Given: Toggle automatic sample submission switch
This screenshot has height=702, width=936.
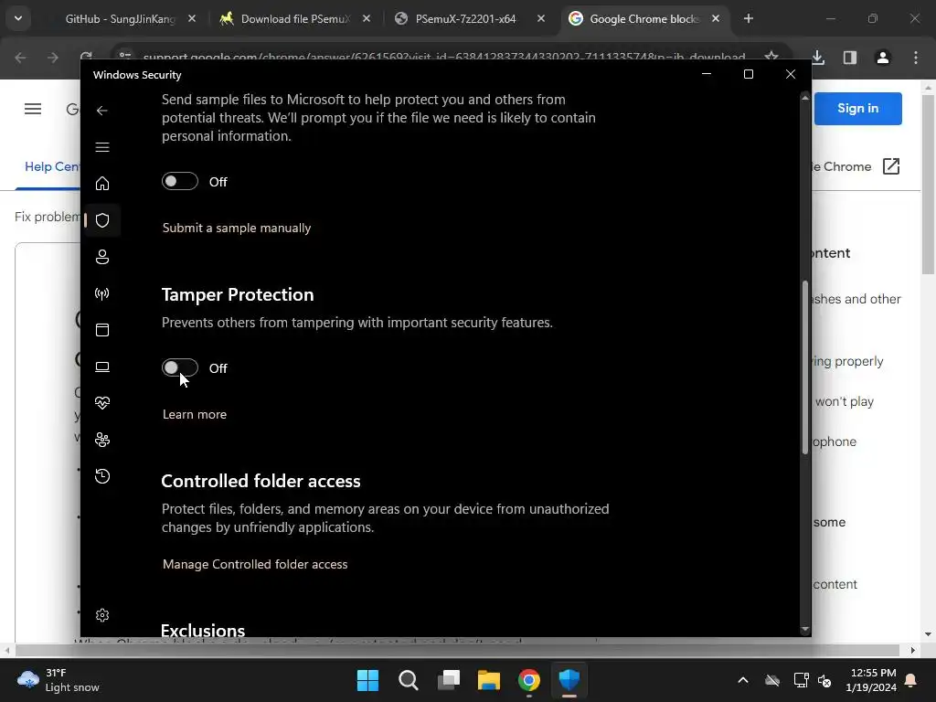Looking at the screenshot, I should [180, 181].
